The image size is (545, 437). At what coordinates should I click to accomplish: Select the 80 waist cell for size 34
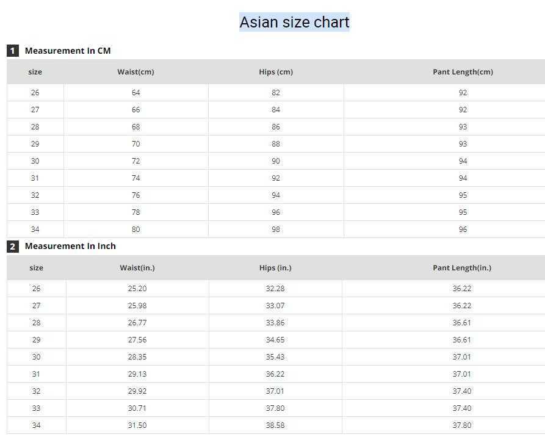pyautogui.click(x=135, y=229)
